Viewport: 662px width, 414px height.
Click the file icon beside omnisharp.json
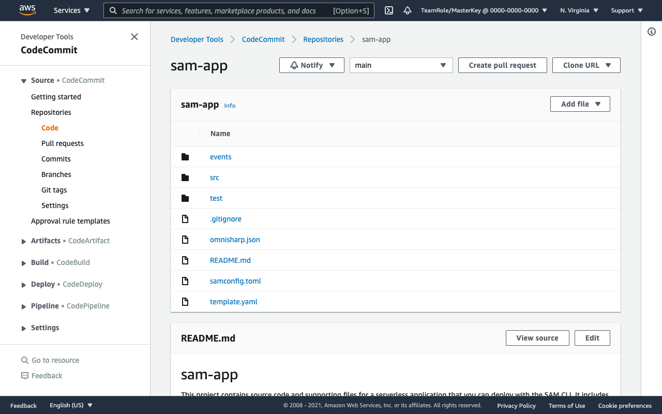[x=185, y=240]
